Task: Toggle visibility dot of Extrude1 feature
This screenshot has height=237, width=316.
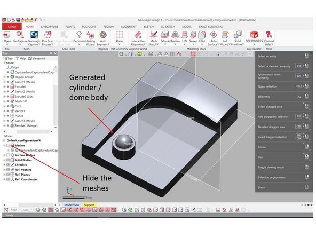Action: pos(8,86)
